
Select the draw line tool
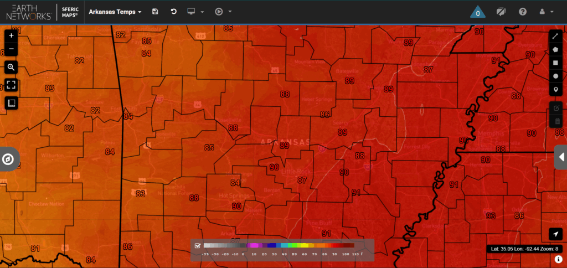pos(555,36)
